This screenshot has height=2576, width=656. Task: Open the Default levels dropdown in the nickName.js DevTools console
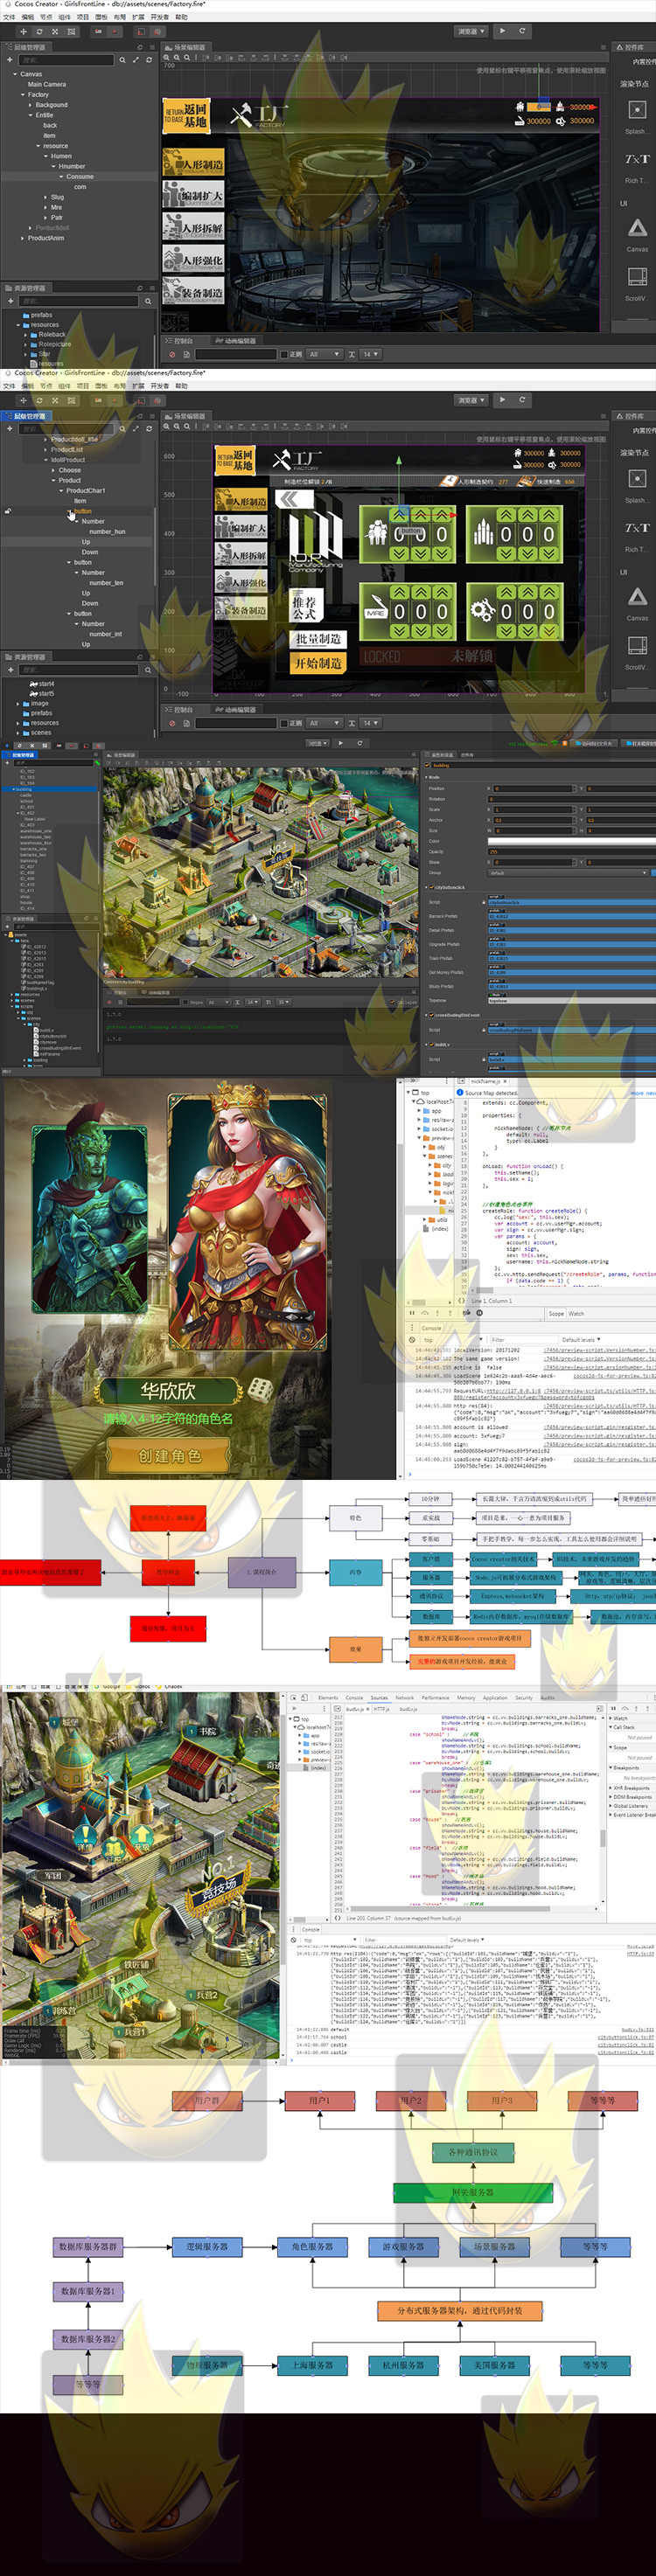[x=582, y=1339]
